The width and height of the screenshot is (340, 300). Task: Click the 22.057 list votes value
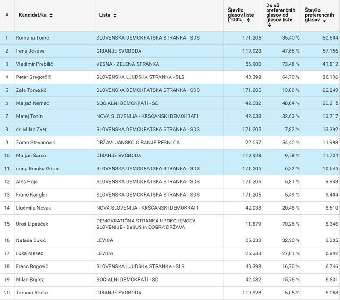coord(253,142)
